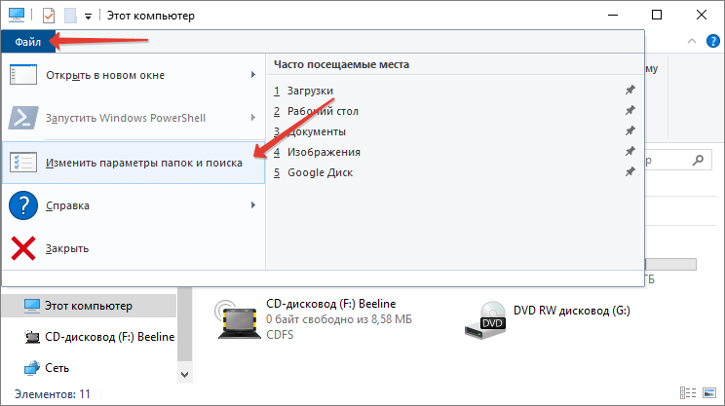Image resolution: width=725 pixels, height=406 pixels.
Task: Switch to details view icon in status bar
Action: 688,393
